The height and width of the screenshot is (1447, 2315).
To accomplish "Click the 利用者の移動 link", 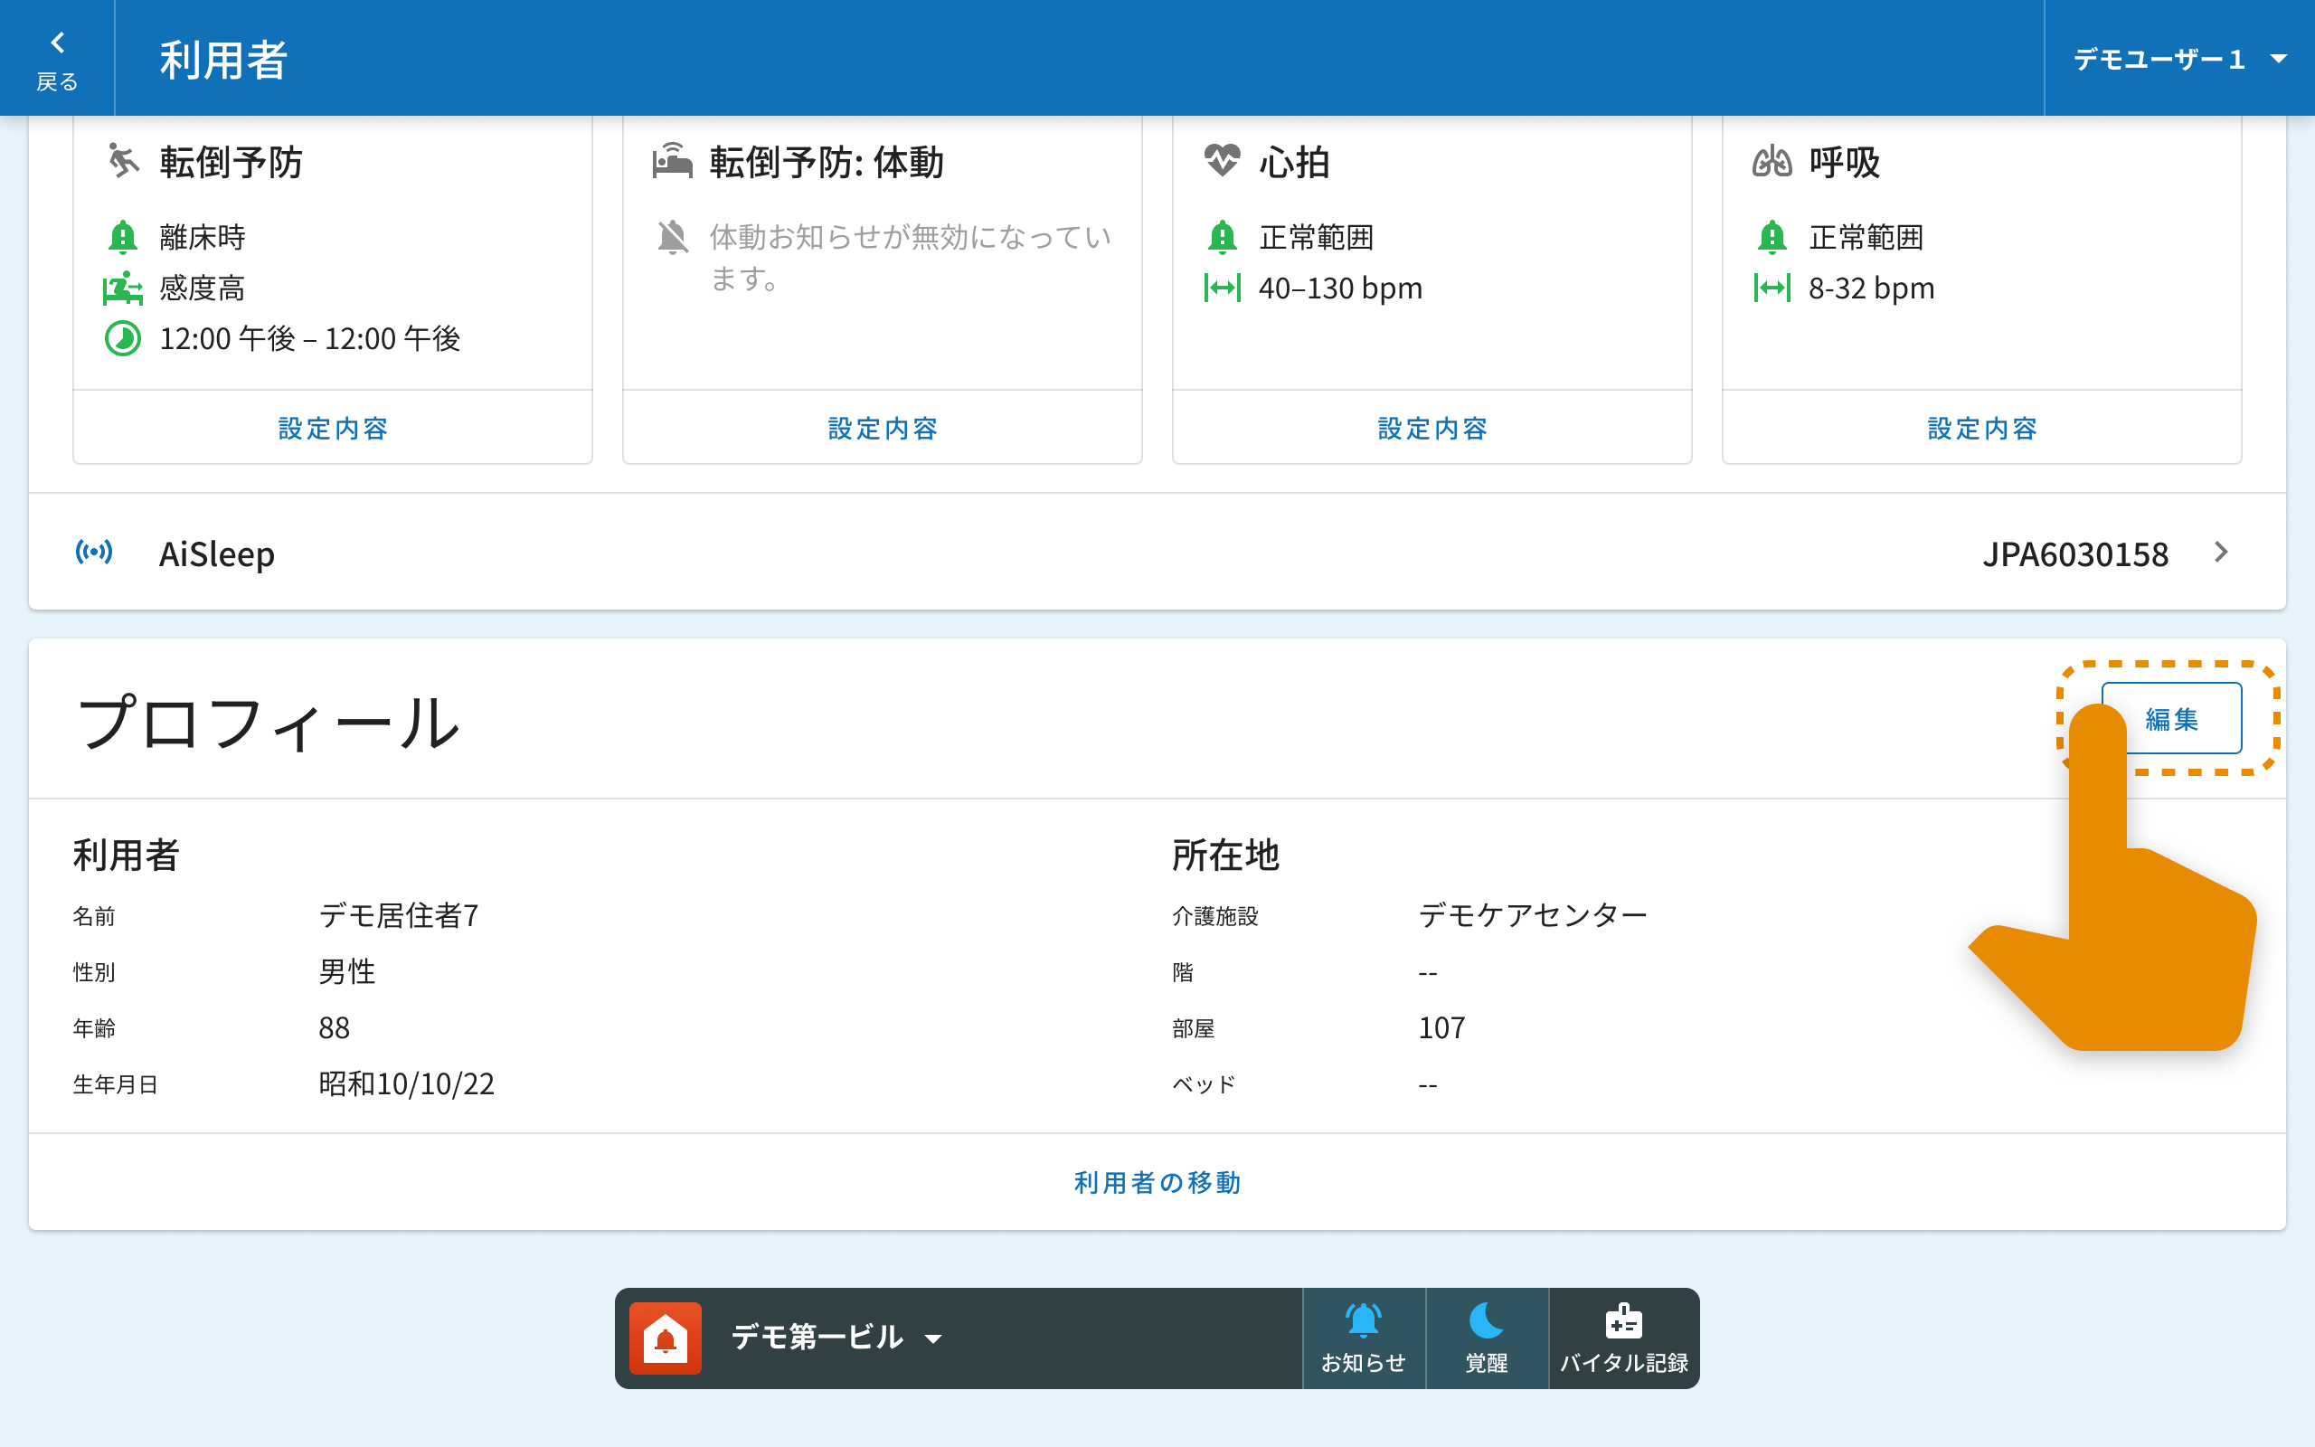I will point(1157,1182).
